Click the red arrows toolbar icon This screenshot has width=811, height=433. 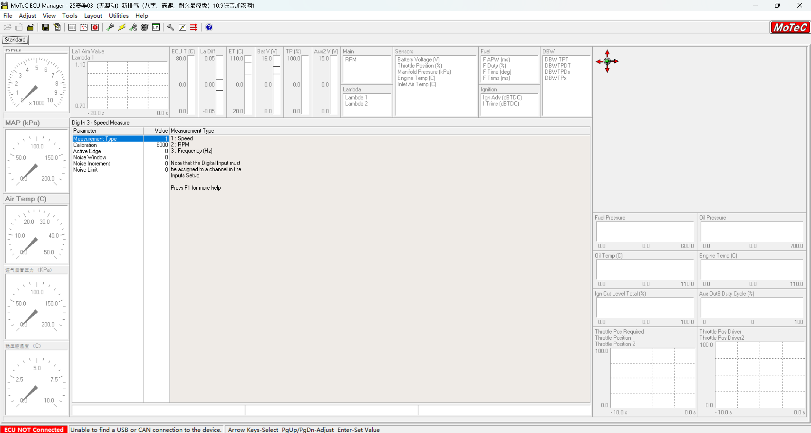click(x=194, y=27)
